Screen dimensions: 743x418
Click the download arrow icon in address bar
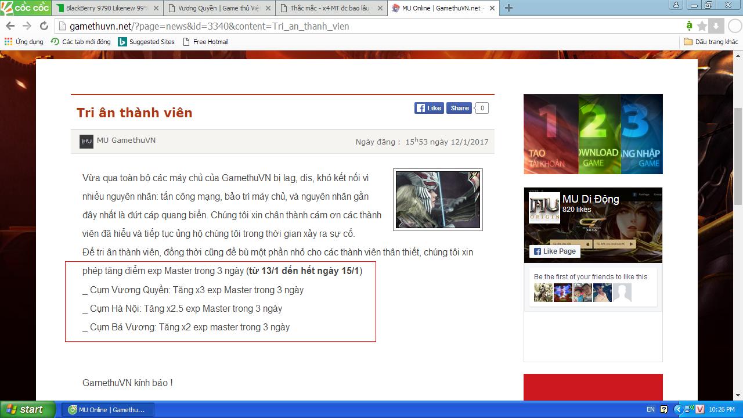pyautogui.click(x=716, y=26)
